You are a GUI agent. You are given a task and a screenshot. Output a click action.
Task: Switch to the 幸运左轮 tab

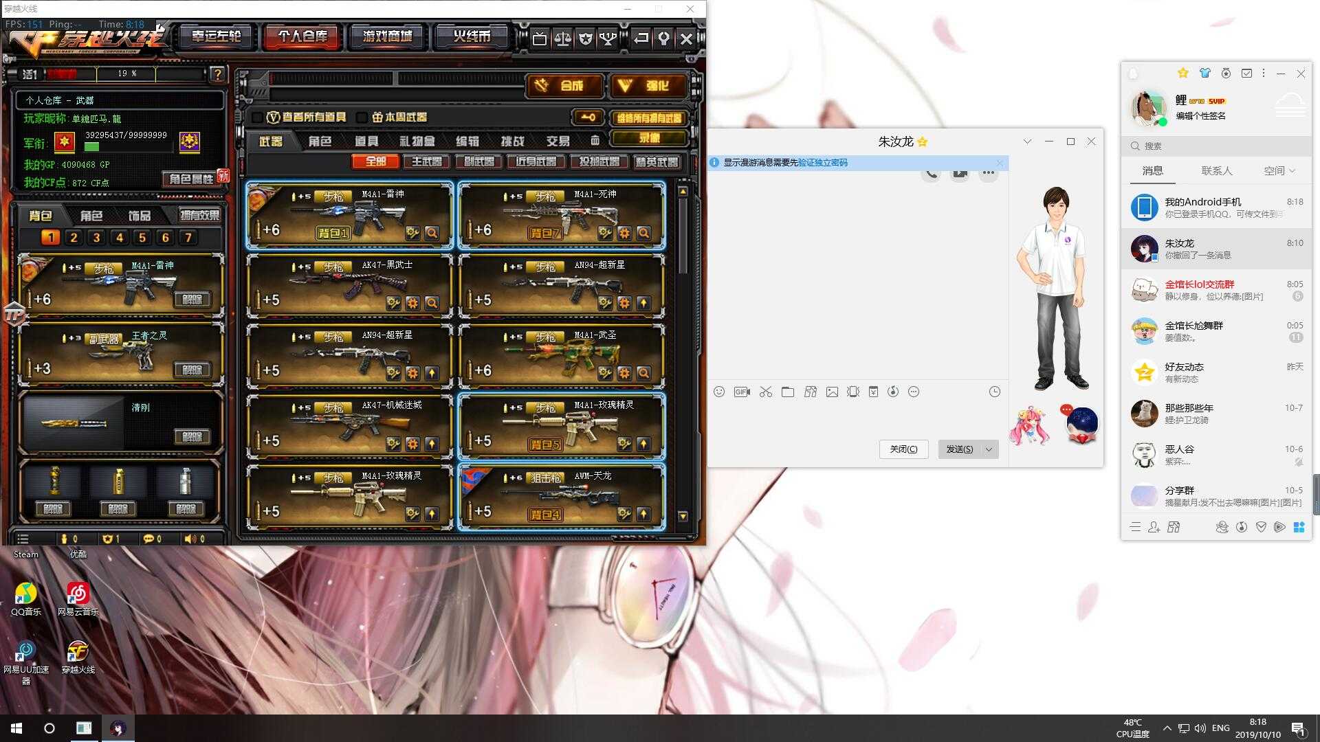(x=217, y=36)
